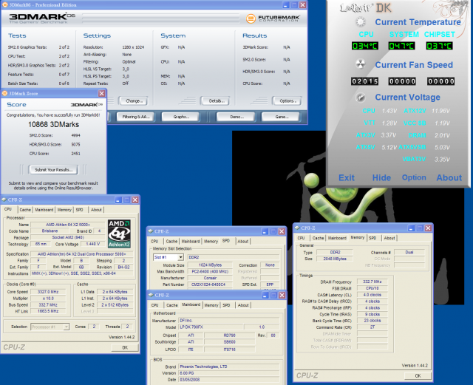Click the BIOS Brand Phoenix Technologies field
Screen dimensions: 473x385
(228, 367)
